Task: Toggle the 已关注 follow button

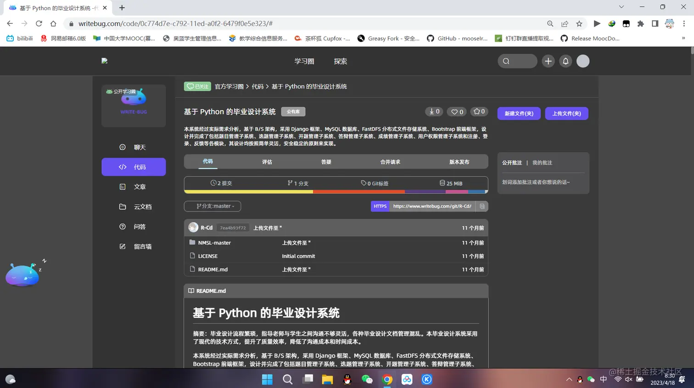Action: (x=197, y=86)
